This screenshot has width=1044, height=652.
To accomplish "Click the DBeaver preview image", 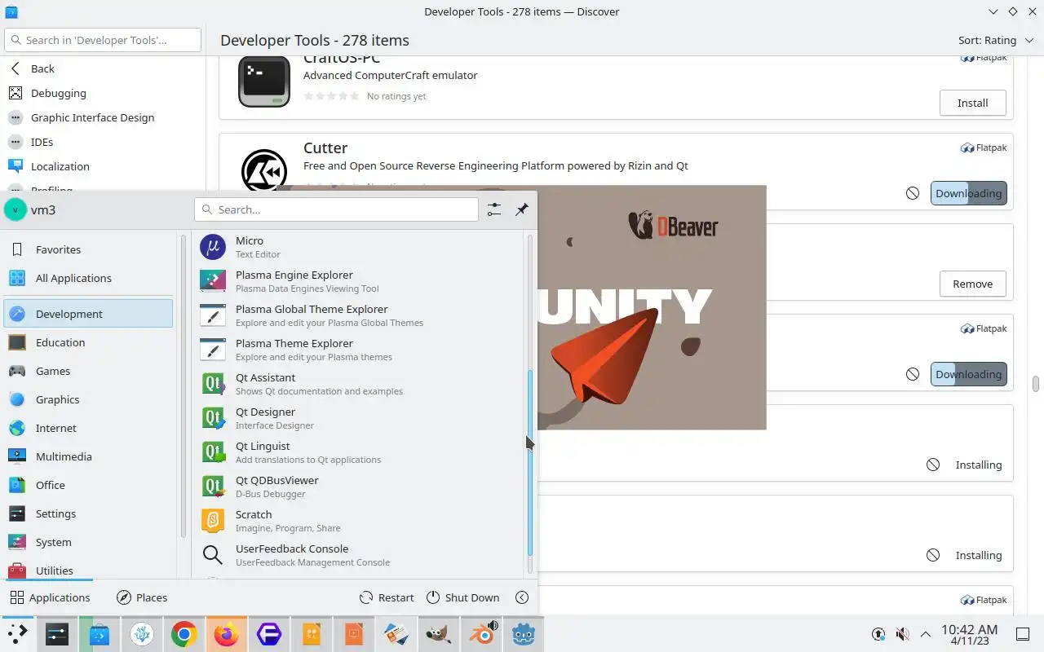I will click(x=652, y=307).
